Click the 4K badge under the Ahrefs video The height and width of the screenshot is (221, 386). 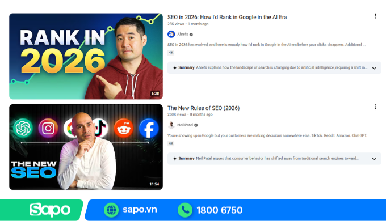tap(171, 53)
